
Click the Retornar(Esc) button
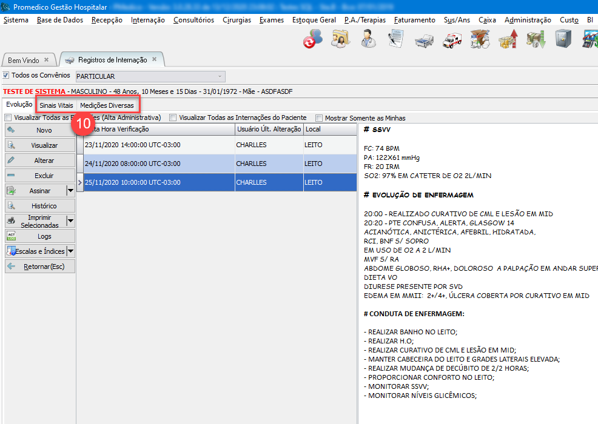tap(40, 267)
